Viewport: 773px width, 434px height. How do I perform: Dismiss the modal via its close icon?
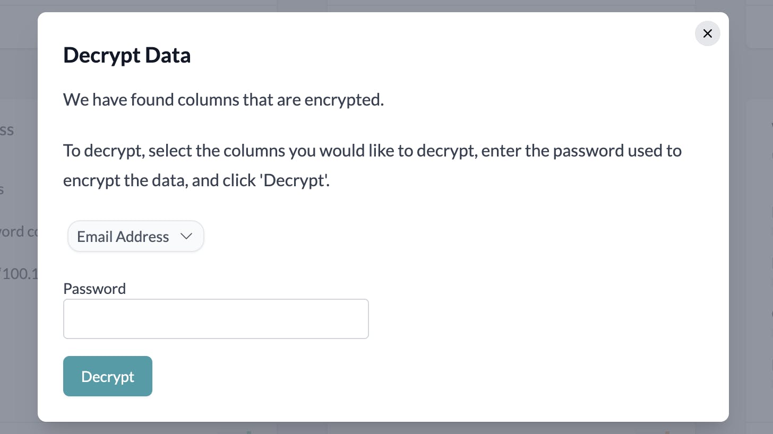click(707, 33)
